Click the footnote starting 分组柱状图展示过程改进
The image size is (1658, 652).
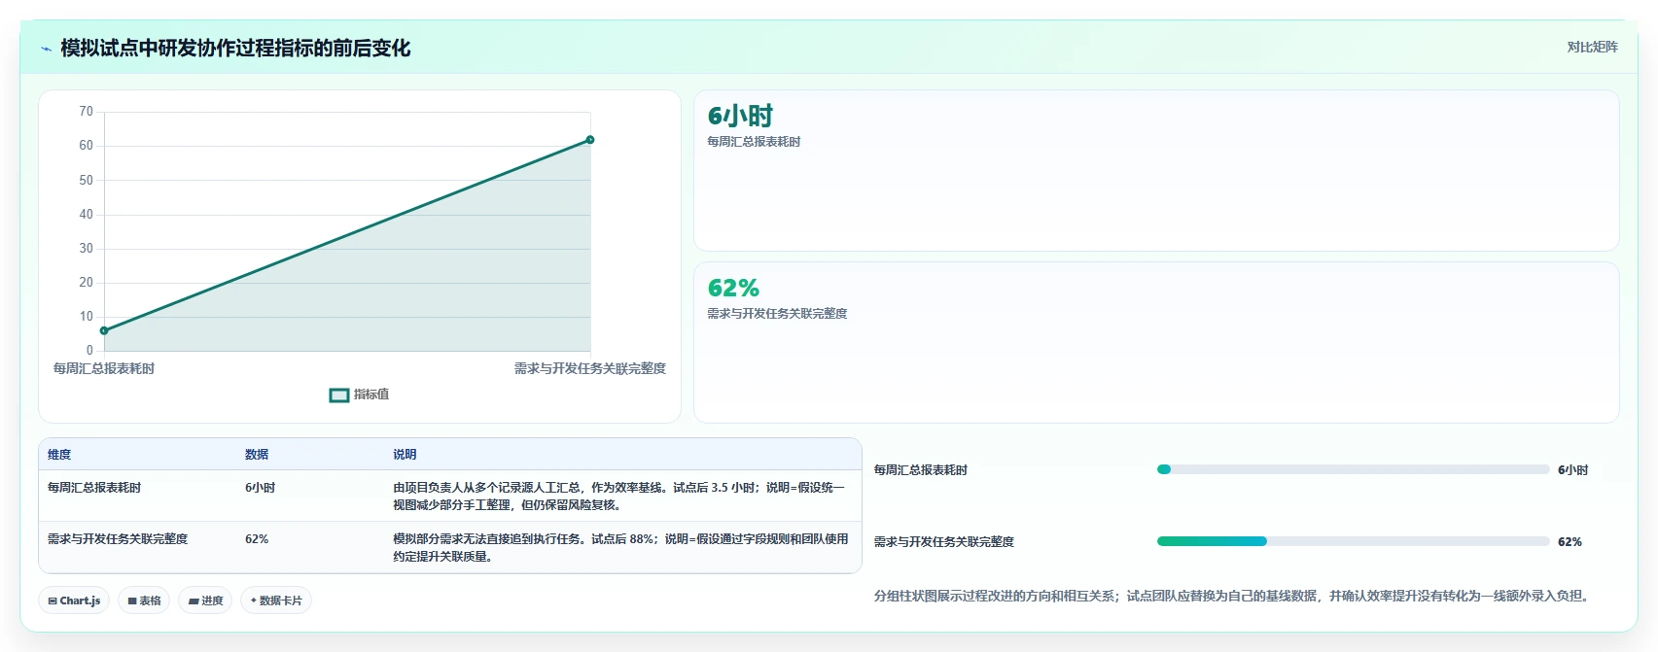pyautogui.click(x=1233, y=597)
